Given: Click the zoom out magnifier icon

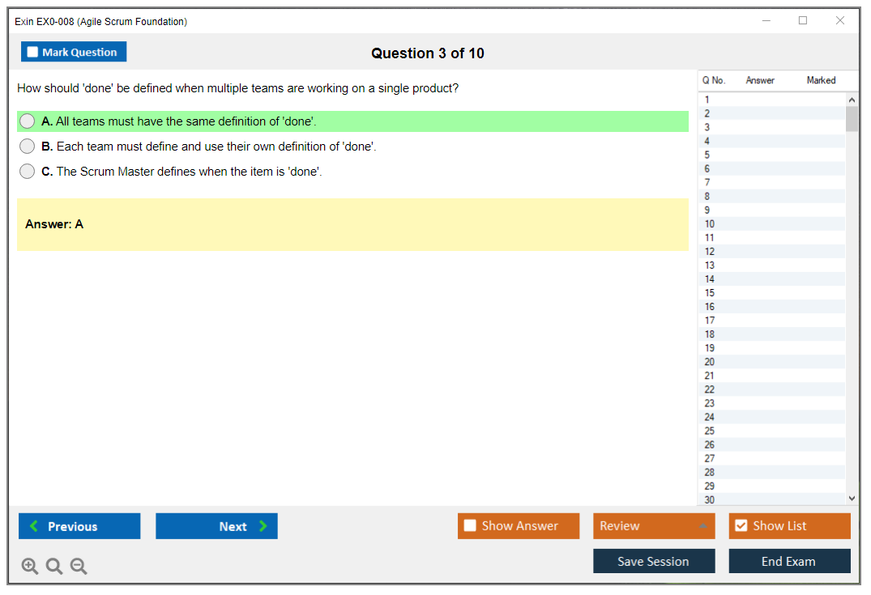Looking at the screenshot, I should (x=79, y=567).
